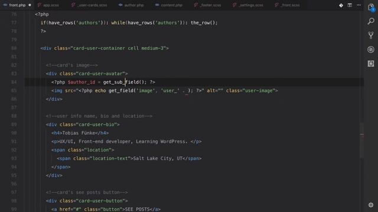This screenshot has width=378, height=212.
Task: Open the Source Control icon
Action: (371, 35)
